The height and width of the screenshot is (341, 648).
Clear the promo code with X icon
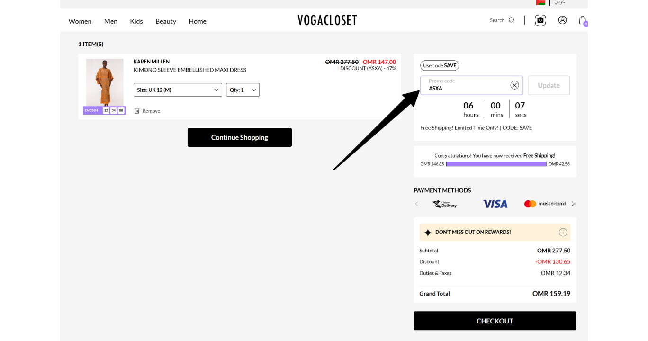pos(514,85)
